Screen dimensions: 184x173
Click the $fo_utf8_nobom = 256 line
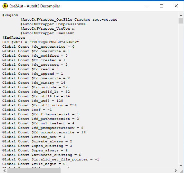[39, 105]
